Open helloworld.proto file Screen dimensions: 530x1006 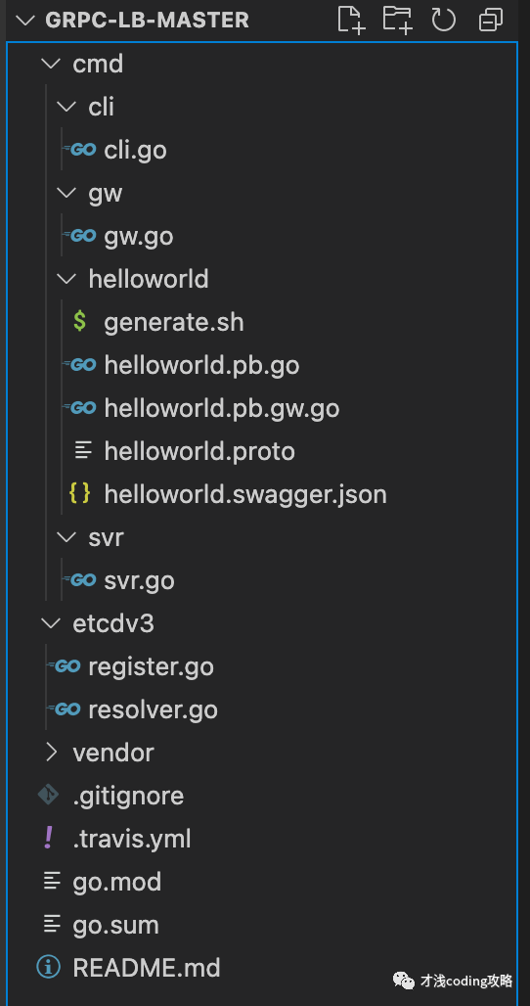199,452
